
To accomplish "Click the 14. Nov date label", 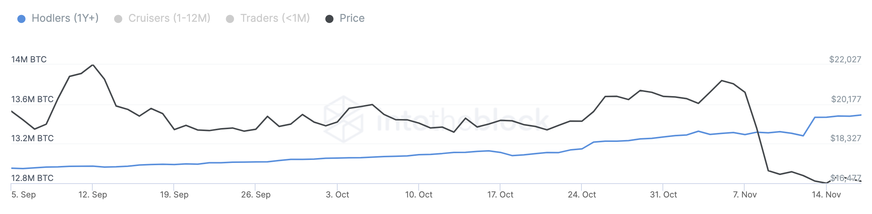I will click(x=826, y=194).
